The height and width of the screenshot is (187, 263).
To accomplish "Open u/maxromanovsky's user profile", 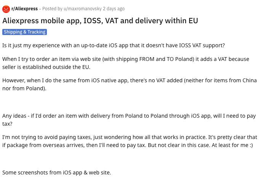I will tap(83, 9).
